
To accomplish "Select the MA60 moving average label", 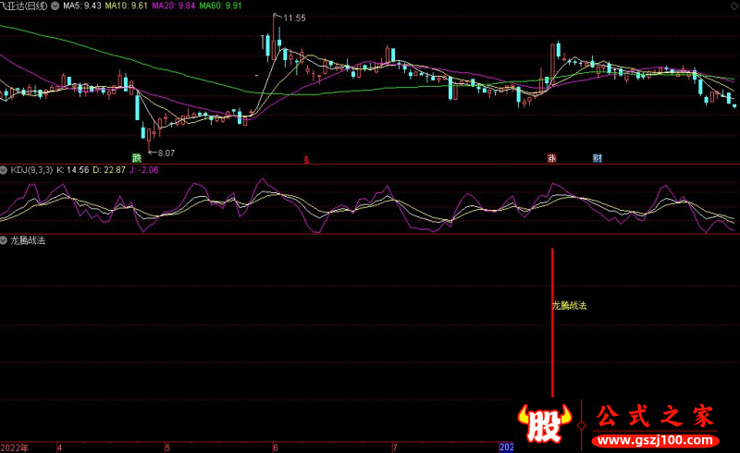I will (222, 6).
